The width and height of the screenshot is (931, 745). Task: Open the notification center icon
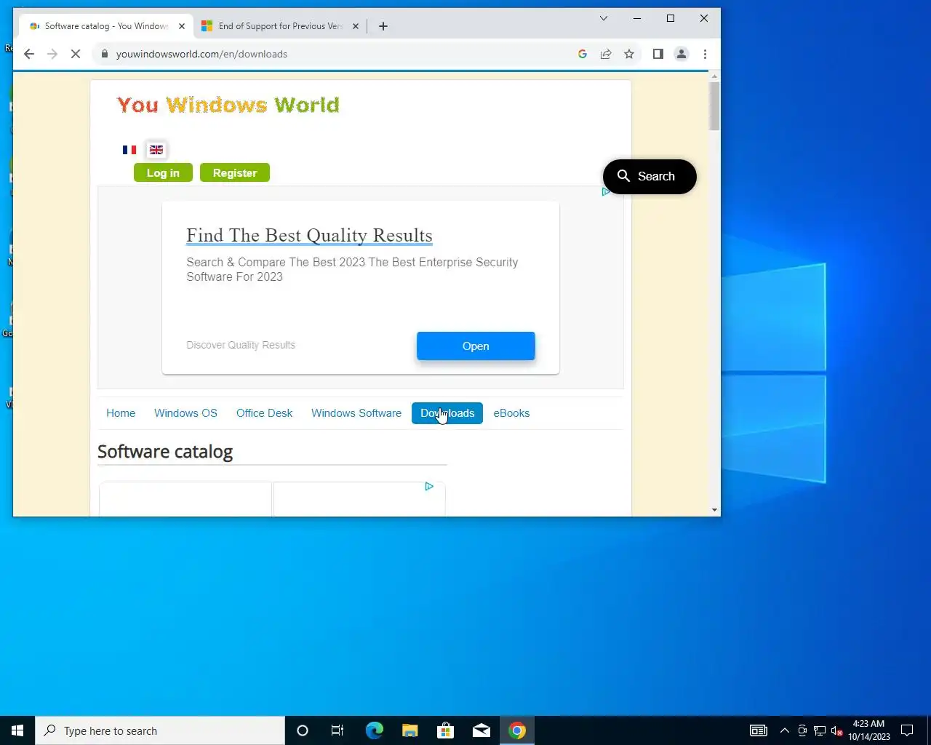pos(907,730)
